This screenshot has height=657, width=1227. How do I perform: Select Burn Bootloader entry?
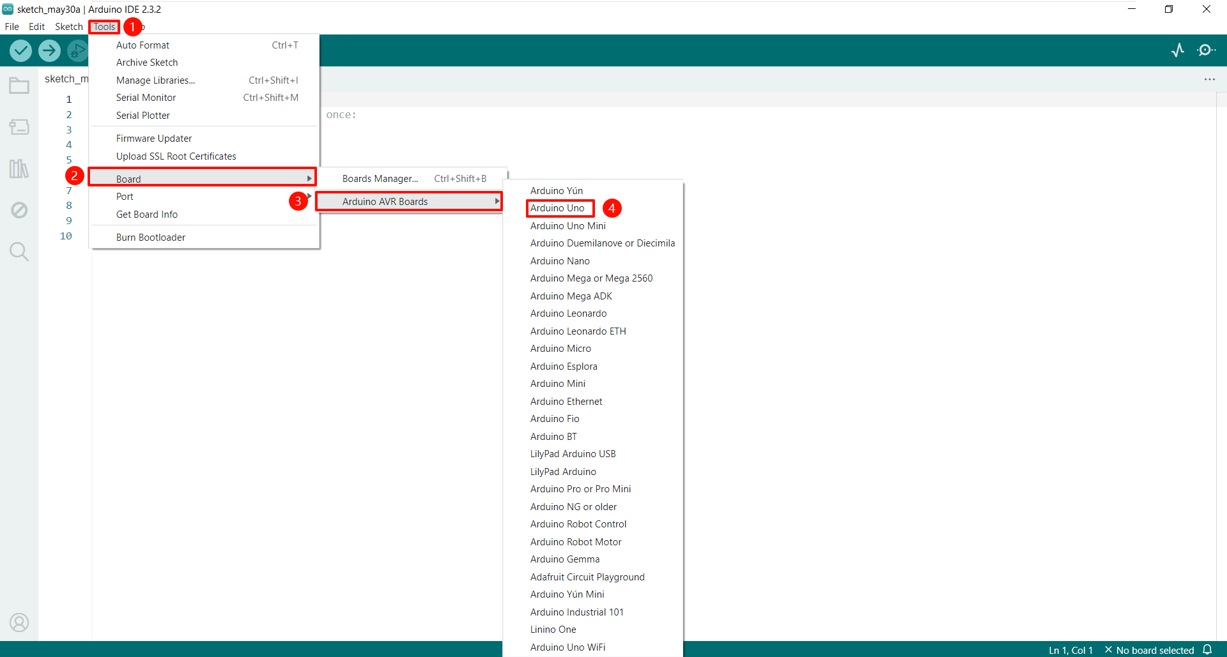[204, 238]
